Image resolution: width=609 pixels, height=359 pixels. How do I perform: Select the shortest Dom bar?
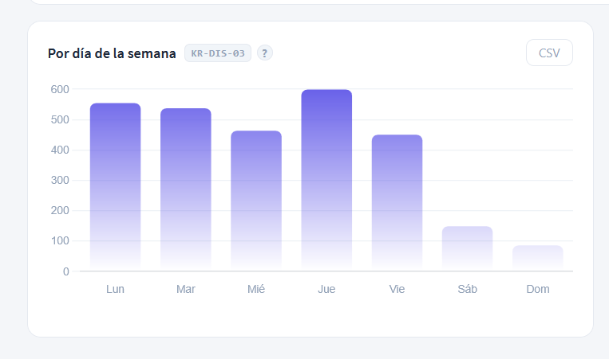pos(537,259)
